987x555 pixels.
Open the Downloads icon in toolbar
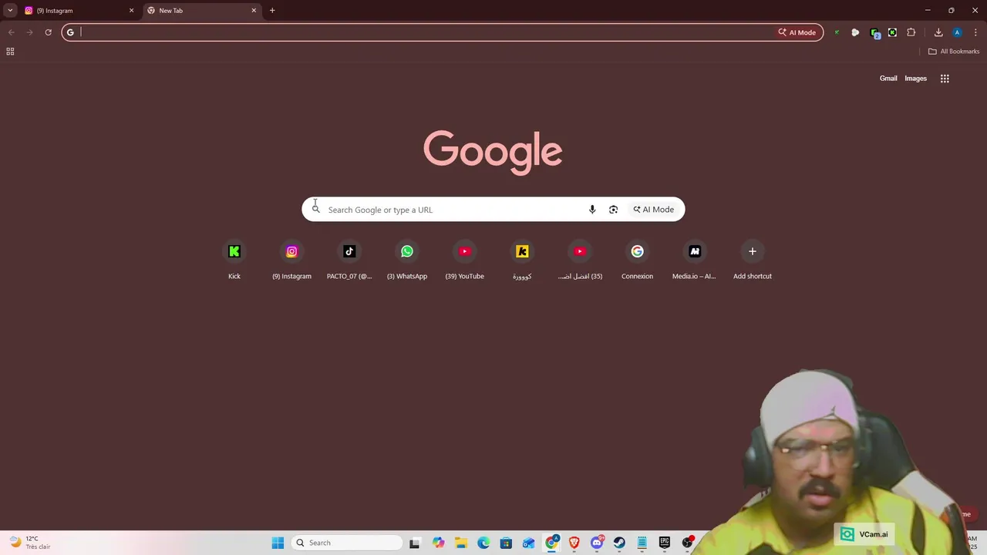coord(938,32)
